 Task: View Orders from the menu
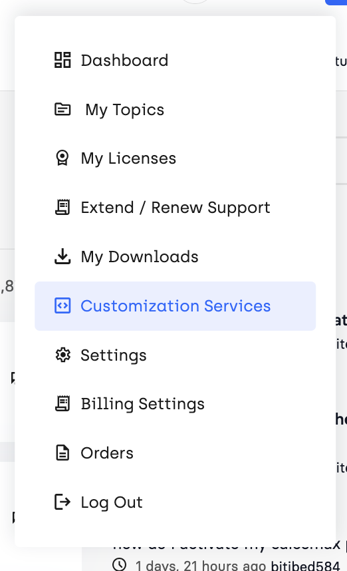[x=175, y=453]
